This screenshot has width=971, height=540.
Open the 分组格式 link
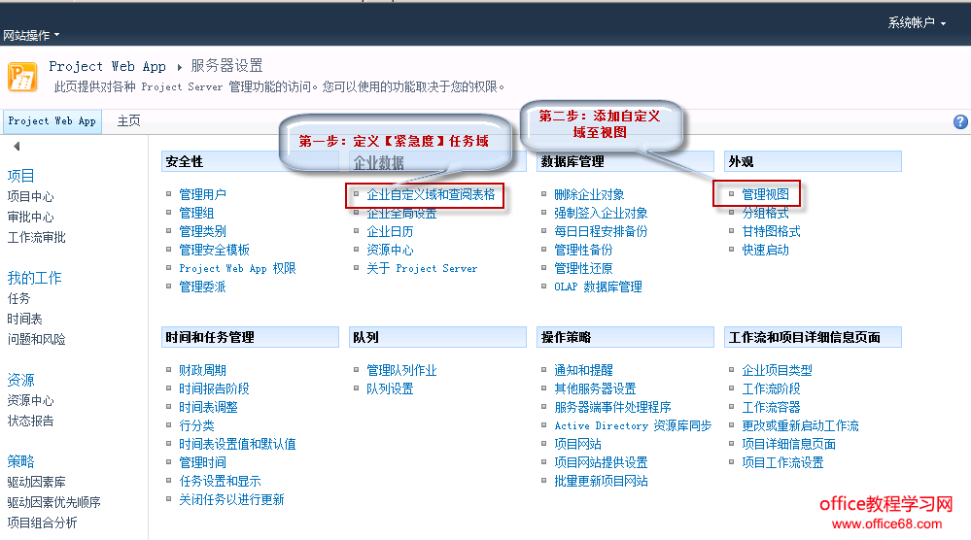click(765, 213)
